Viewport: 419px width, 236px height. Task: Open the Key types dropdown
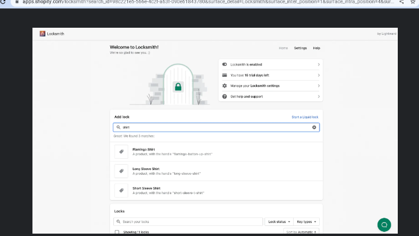pyautogui.click(x=306, y=222)
